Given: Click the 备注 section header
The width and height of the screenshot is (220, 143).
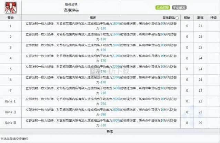Looking at the screenshot, I should click(110, 131).
